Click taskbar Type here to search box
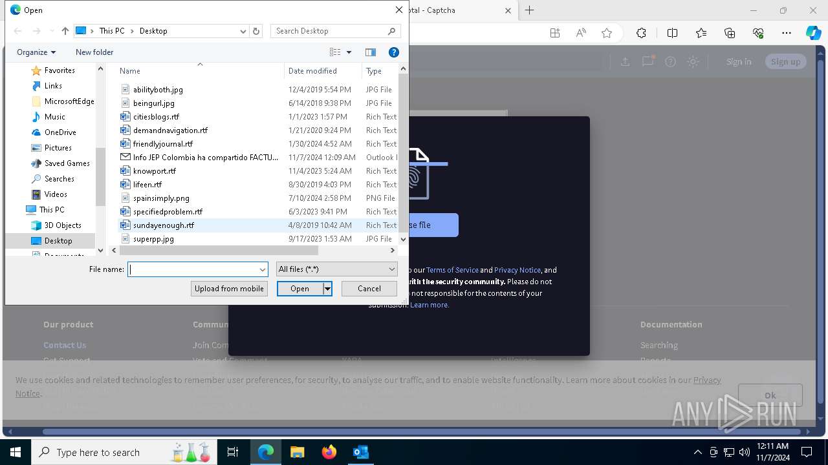Screen dimensions: 828x465 tap(123, 452)
